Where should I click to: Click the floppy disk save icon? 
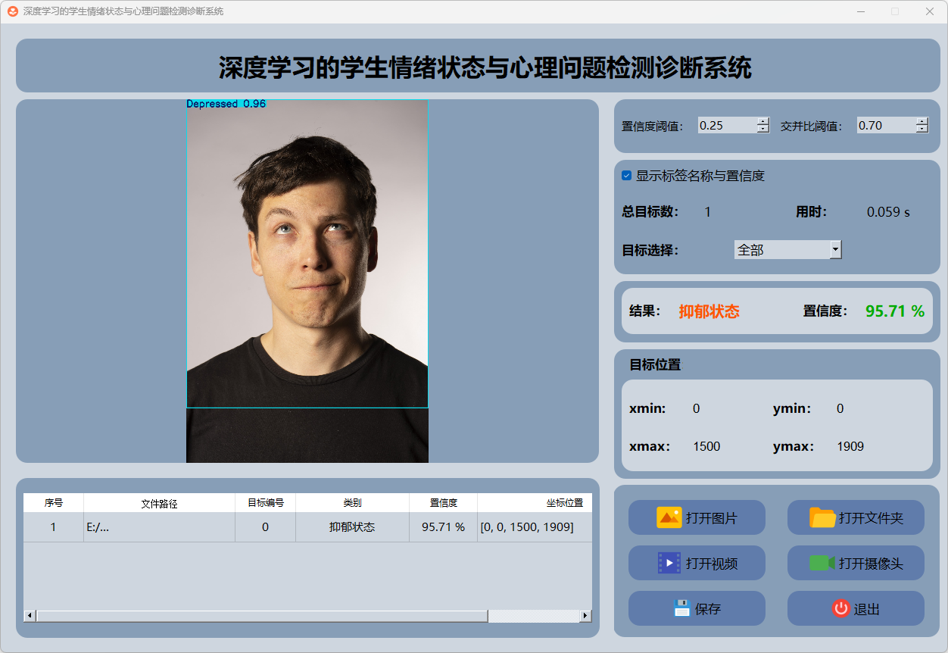pos(681,608)
